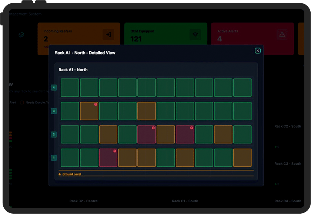Click the OEM Equipped wifi icon
Viewport: 311px width, 214px height.
click(195, 35)
